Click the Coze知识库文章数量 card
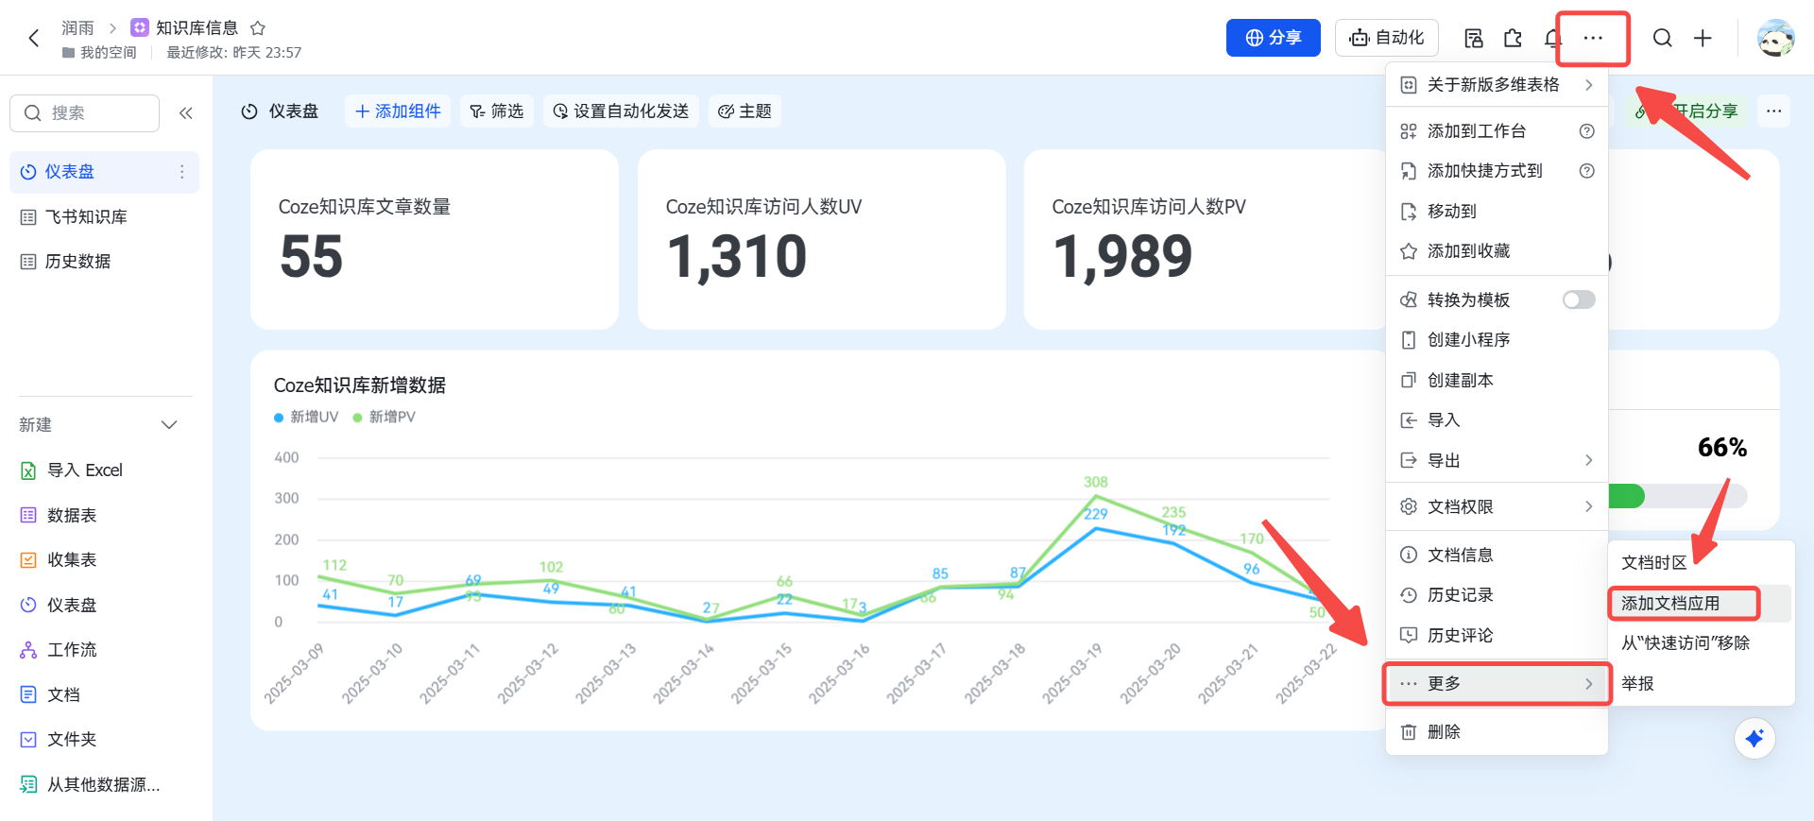The image size is (1814, 821). 435,240
